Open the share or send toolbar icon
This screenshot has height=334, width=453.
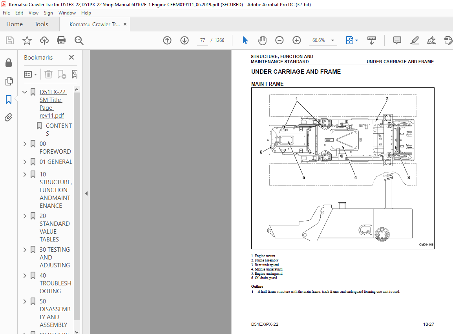[448, 40]
